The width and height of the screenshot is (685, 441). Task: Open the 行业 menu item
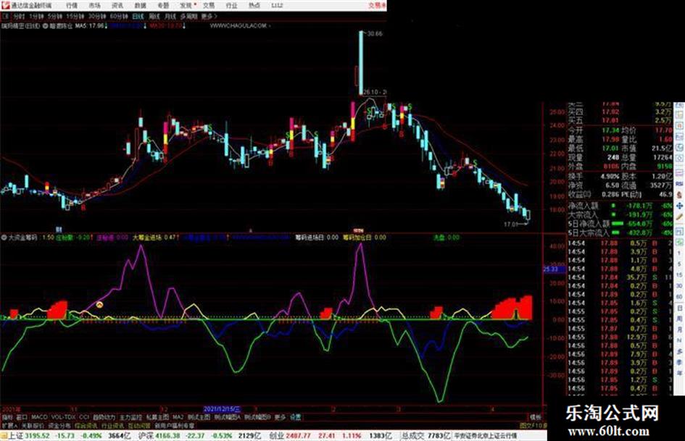pos(231,6)
